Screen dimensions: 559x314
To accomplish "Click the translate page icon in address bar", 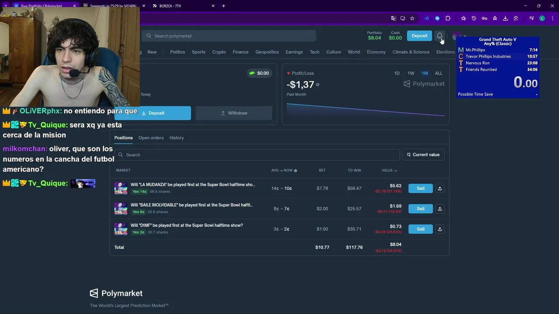I will pos(393,18).
